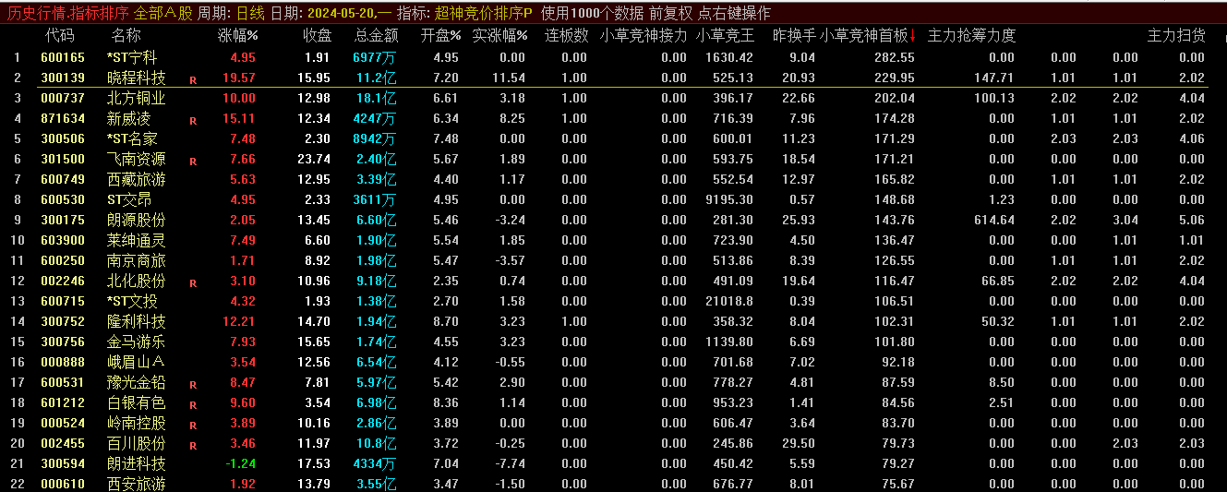
Task: Select stock code 301500
Action: click(x=63, y=159)
